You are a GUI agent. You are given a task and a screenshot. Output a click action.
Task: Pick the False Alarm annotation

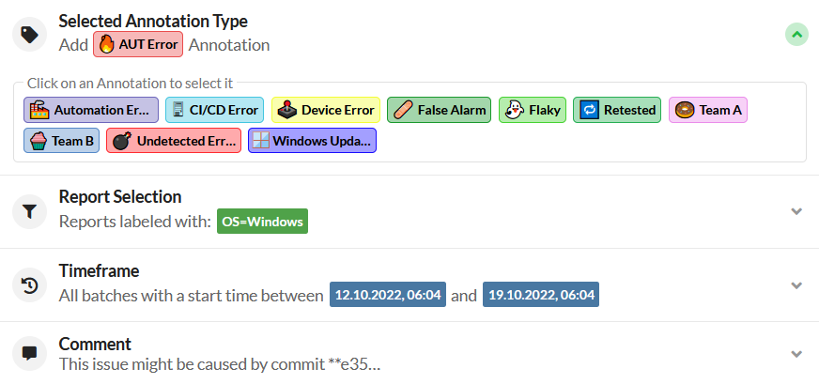440,110
